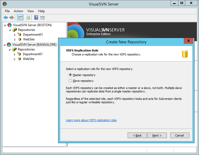This screenshot has width=199, height=155.
Task: Select the Repositories label under BANGALORE
Action: 26,49
